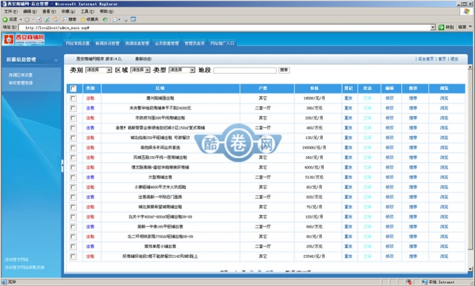This screenshot has height=286, width=475.
Task: Collapse the 房源信息管理 sidebar section chevron
Action: coord(56,60)
